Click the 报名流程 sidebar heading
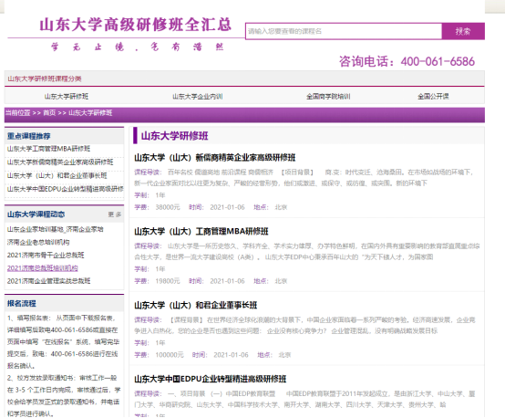 point(22,304)
